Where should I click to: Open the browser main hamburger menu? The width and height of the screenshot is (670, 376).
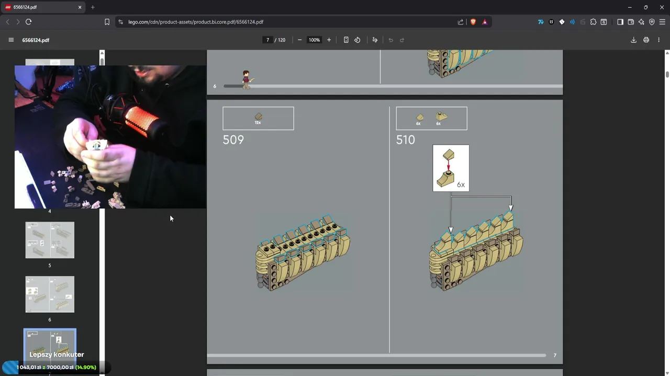click(x=662, y=22)
